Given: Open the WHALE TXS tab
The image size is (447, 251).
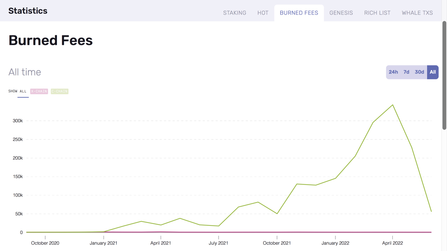Looking at the screenshot, I should coord(417,13).
